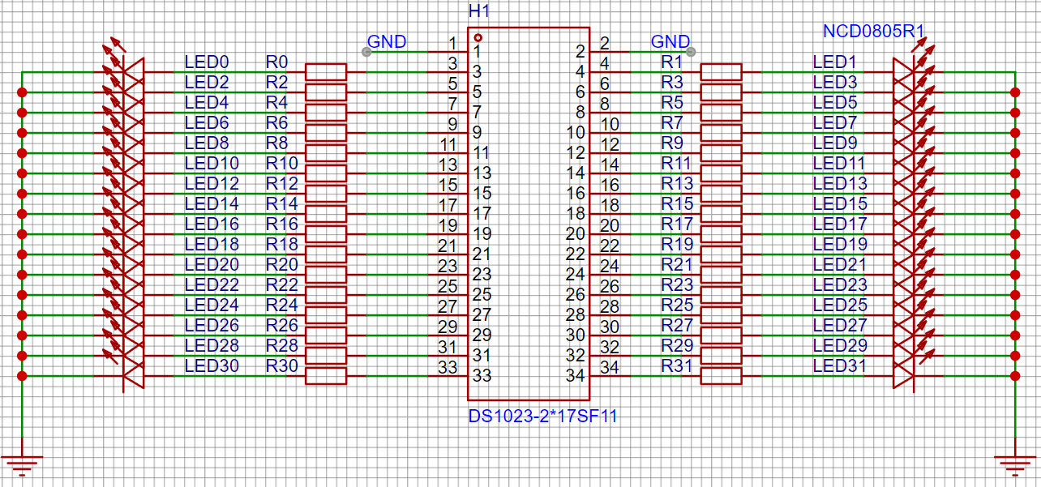Select the R23 designator label
Image resolution: width=1041 pixels, height=487 pixels.
click(x=677, y=284)
